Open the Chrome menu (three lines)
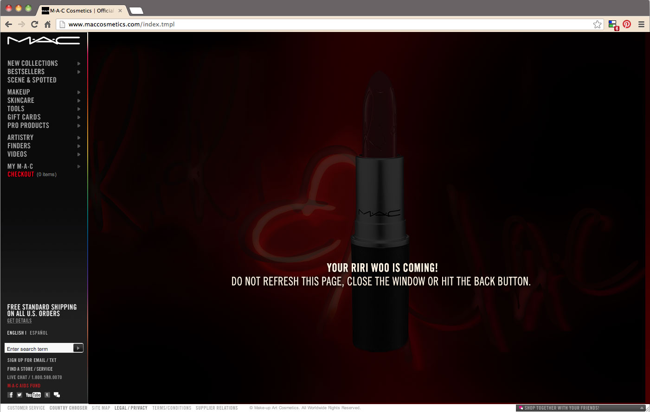Screen dimensions: 650x412 coord(641,24)
